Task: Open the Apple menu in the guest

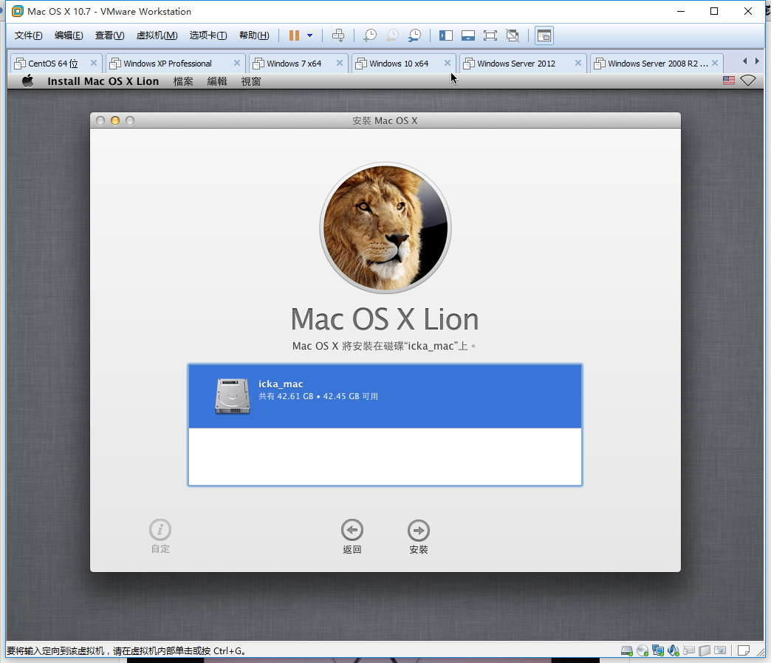Action: 28,81
